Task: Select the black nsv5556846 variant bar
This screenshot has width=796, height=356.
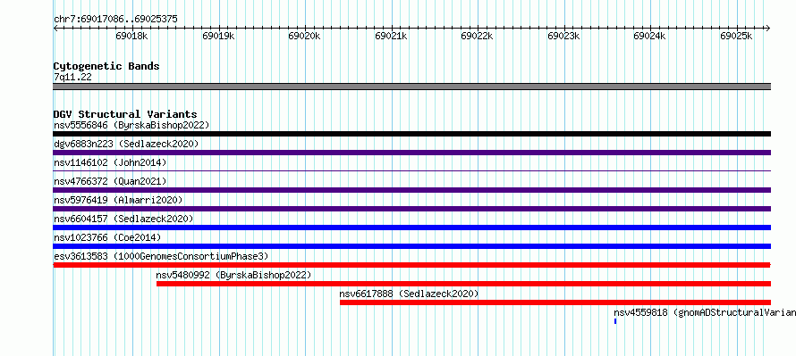Action: [x=412, y=134]
